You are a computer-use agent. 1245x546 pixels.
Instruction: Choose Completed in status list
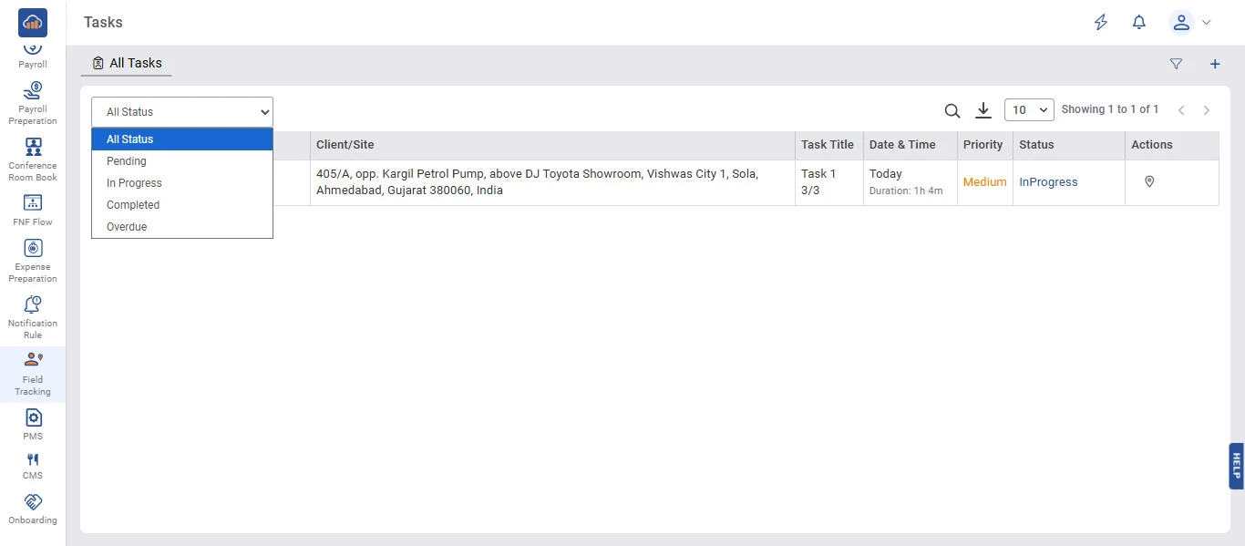pos(133,205)
